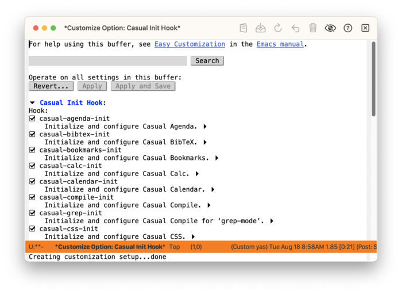Uncheck the casual-css-init checkbox

coord(32,228)
